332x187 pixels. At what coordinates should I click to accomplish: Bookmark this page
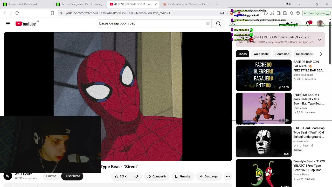click(52, 13)
